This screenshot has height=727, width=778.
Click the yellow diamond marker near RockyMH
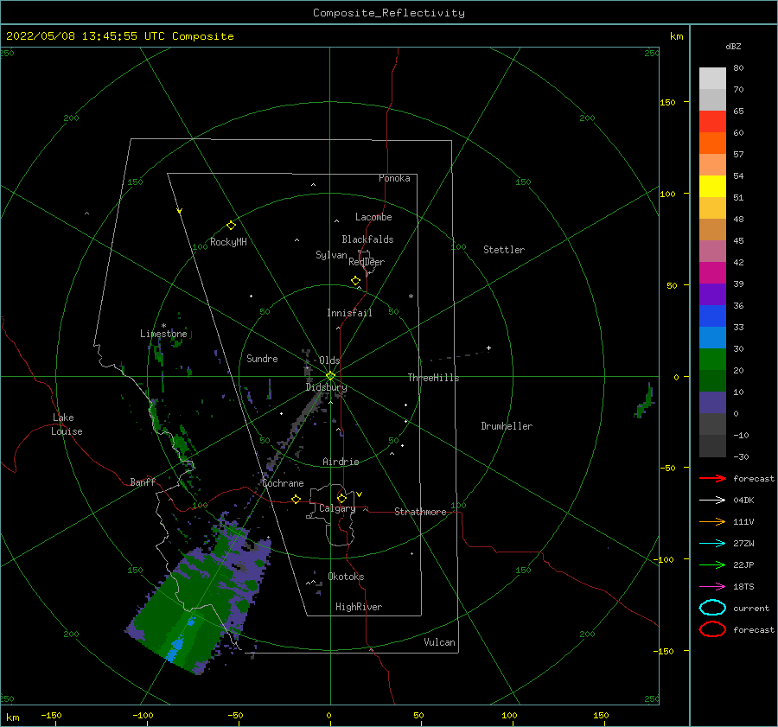tap(231, 226)
